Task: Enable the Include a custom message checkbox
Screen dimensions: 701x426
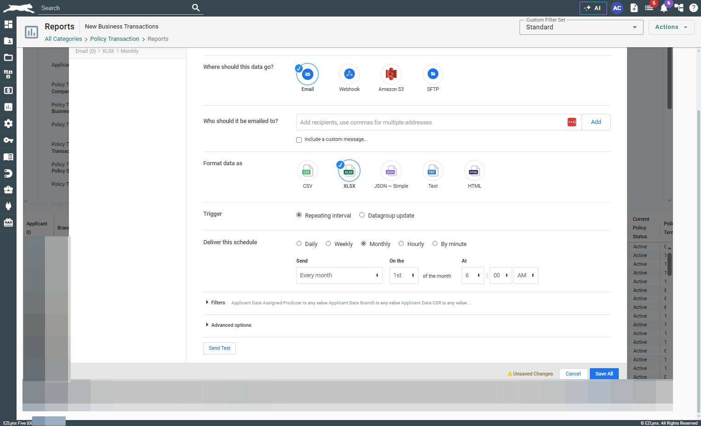Action: 299,140
